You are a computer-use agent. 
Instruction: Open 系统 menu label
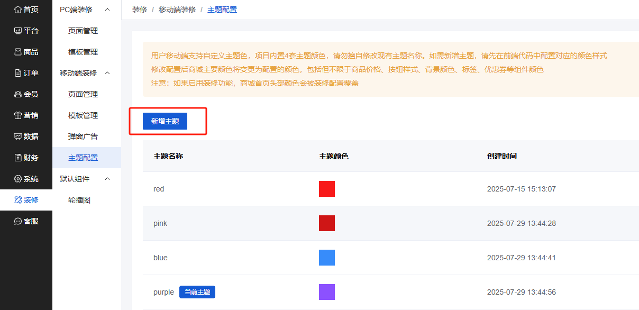coord(31,179)
